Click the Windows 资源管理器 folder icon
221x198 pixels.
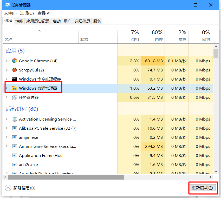14,88
